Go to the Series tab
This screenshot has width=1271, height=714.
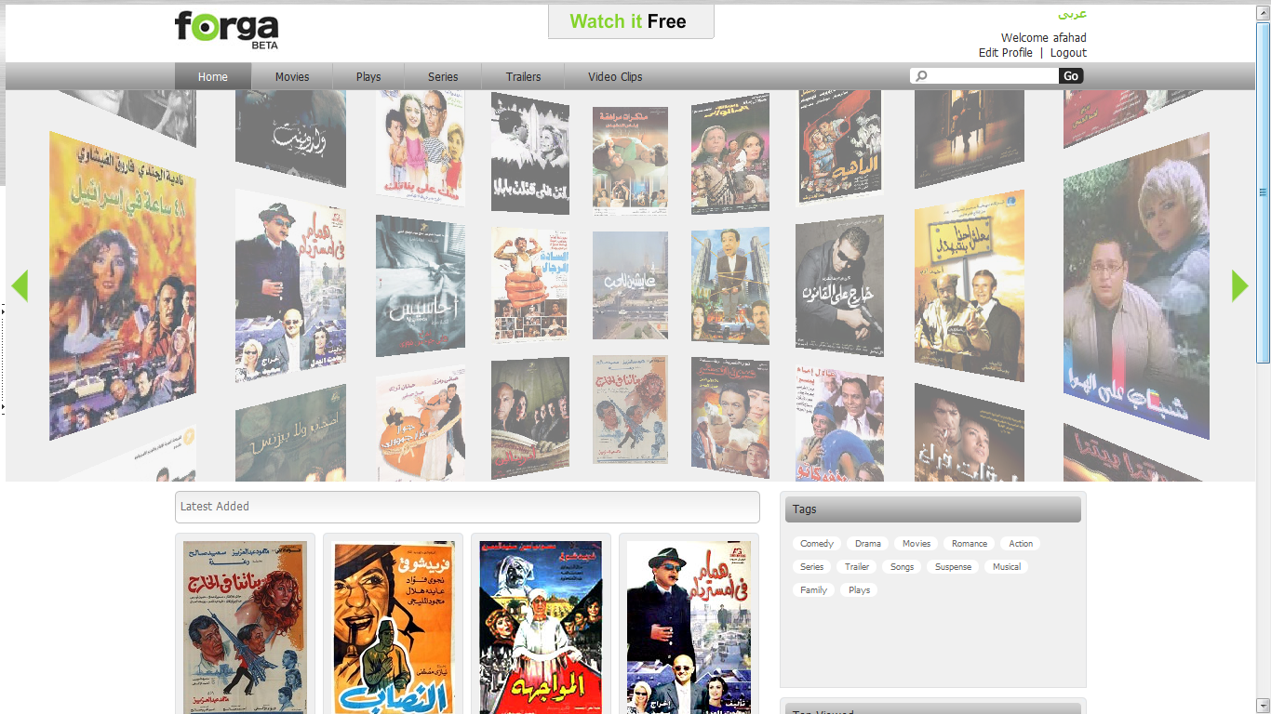click(x=443, y=76)
